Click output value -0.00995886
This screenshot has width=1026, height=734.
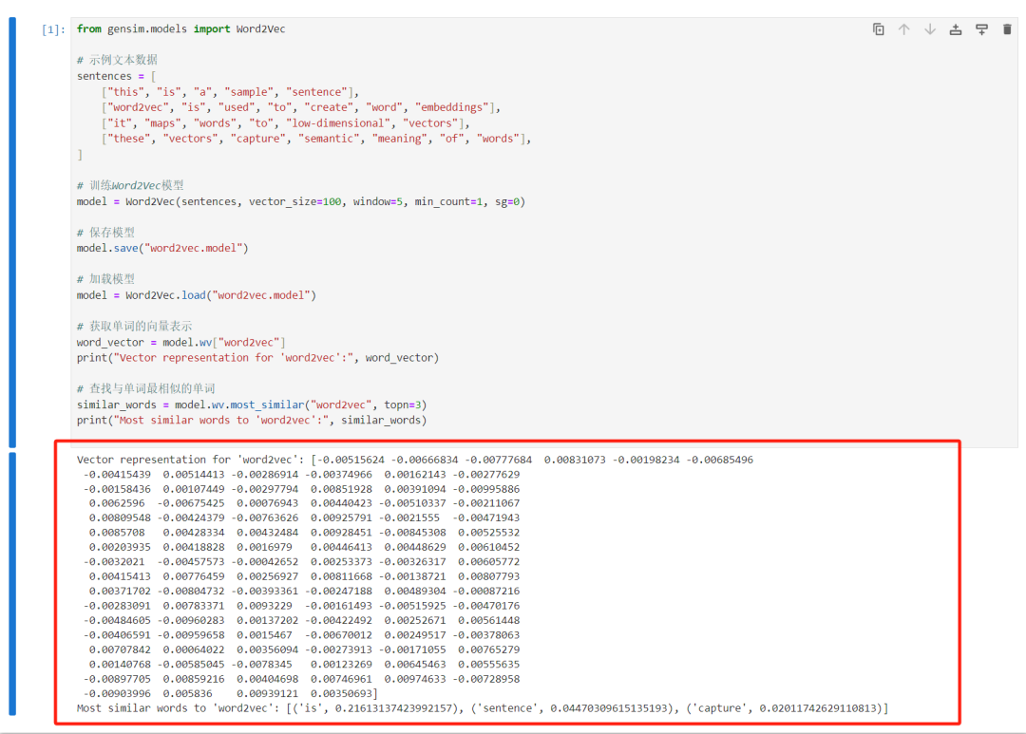486,489
